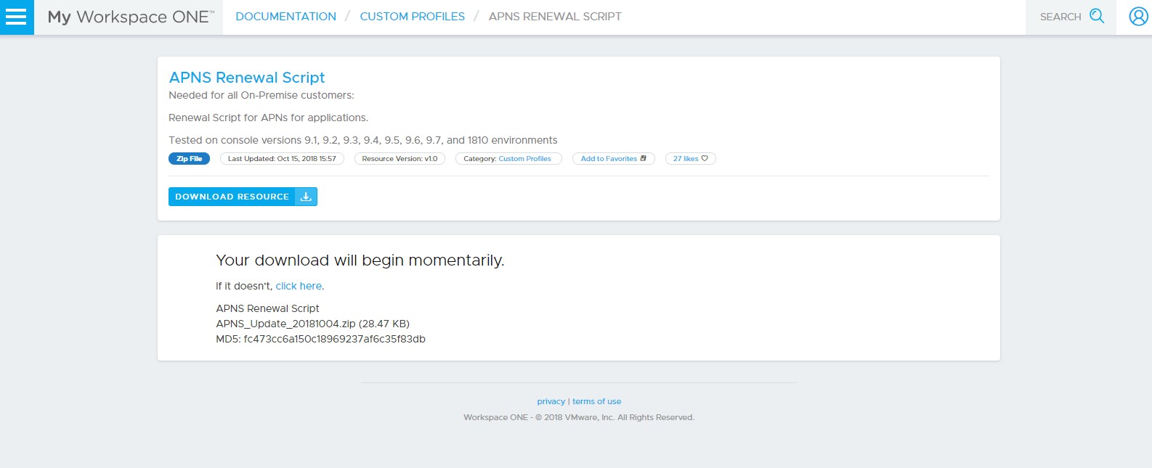Viewport: 1152px width, 468px height.
Task: Click the heart icon beside 27 likes
Action: 705,158
